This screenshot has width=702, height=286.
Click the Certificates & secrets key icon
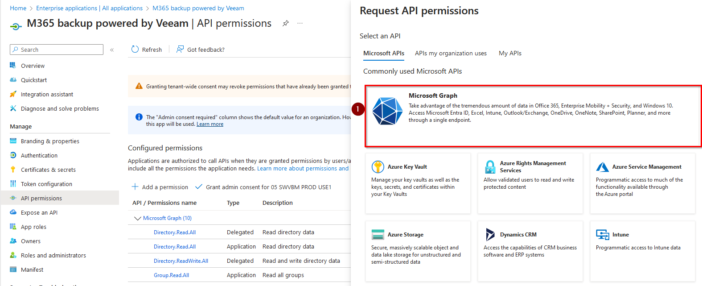pyautogui.click(x=13, y=170)
